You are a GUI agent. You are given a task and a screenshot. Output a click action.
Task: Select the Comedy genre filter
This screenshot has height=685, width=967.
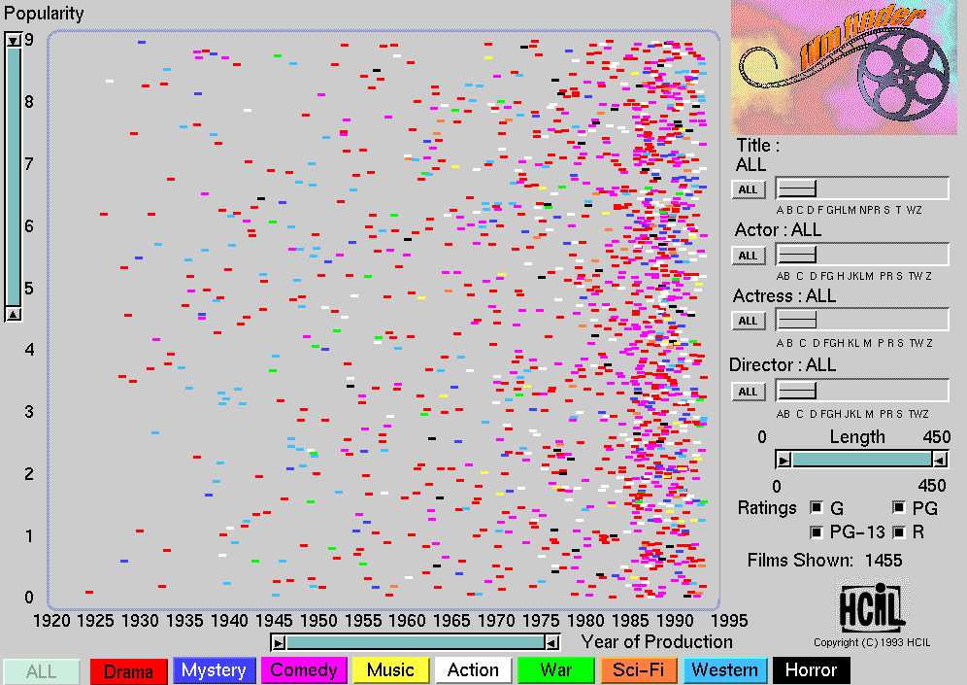coord(304,670)
